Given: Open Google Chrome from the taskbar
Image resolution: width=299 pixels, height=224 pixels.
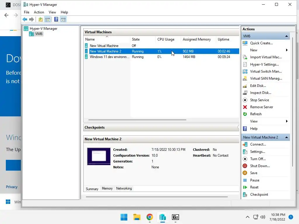Looking at the screenshot, I should [x=150, y=217].
